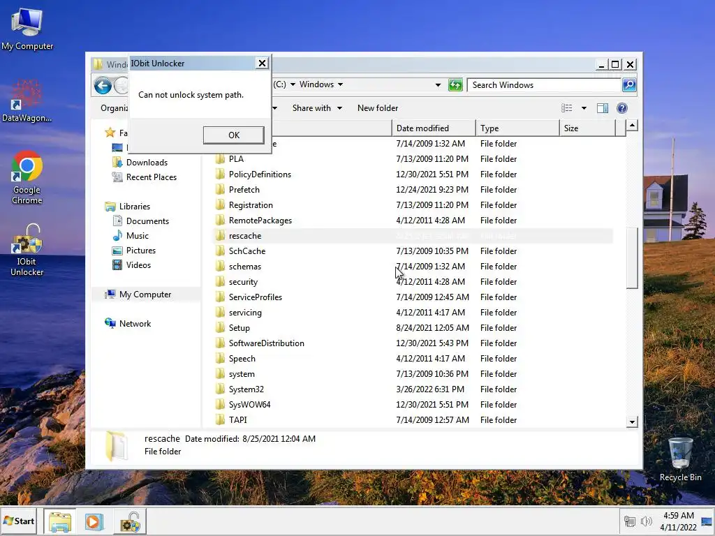
Task: Click scrollbar up arrow in file list
Action: pos(632,126)
